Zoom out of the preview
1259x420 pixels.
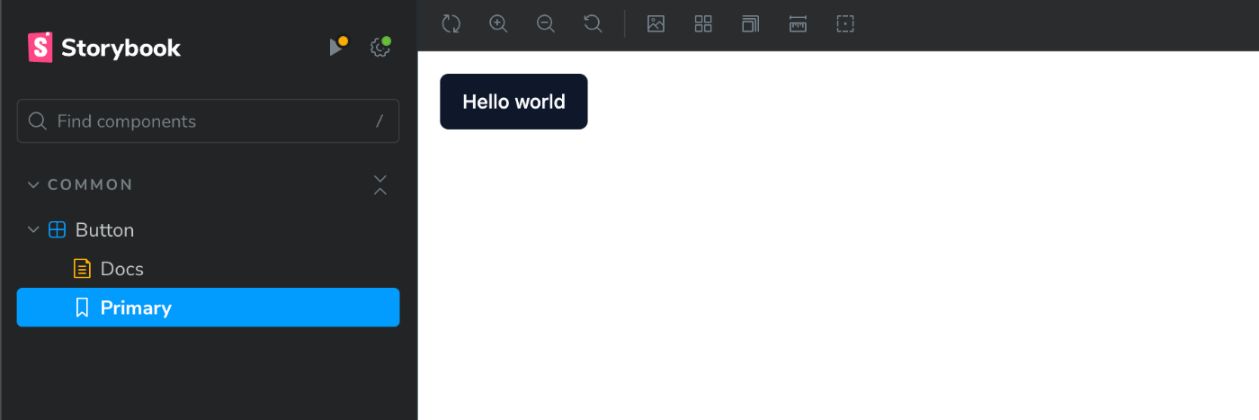click(545, 24)
